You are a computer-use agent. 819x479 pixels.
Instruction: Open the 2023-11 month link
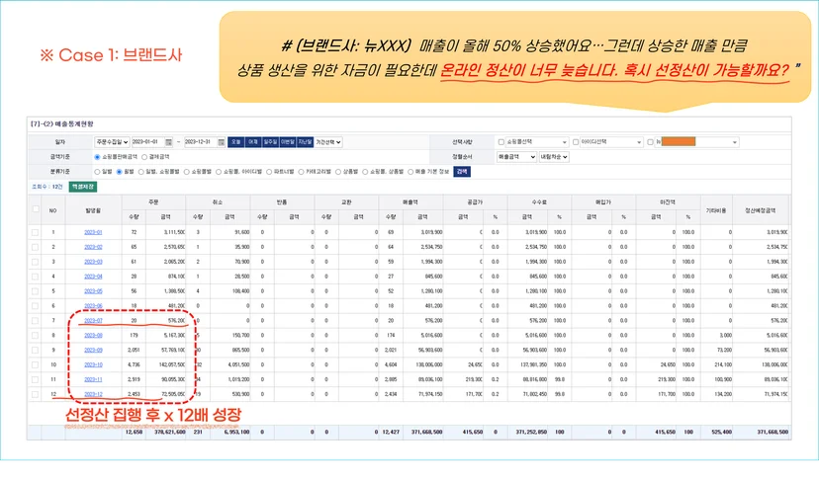[93, 379]
